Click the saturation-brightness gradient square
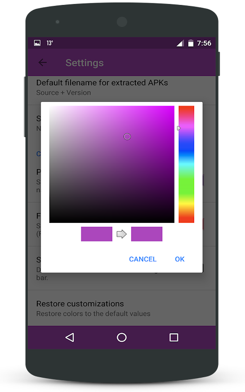The width and height of the screenshot is (245, 392). click(x=112, y=164)
